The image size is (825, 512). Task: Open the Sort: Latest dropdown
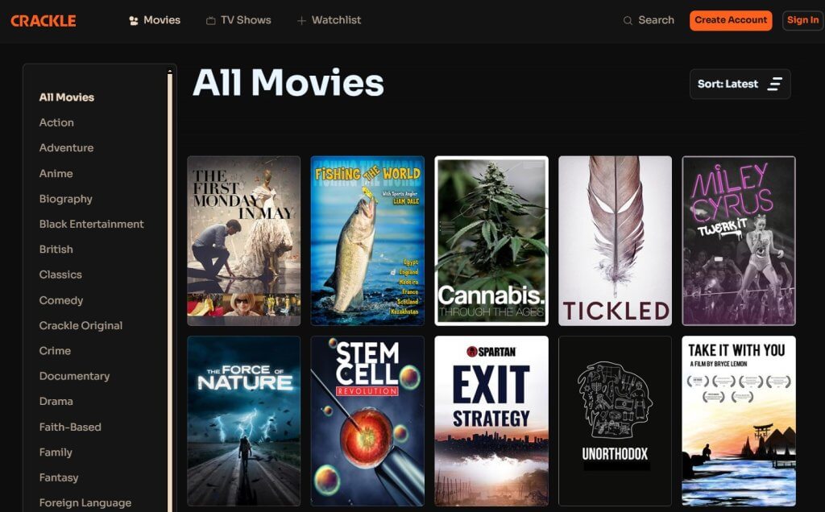click(740, 84)
